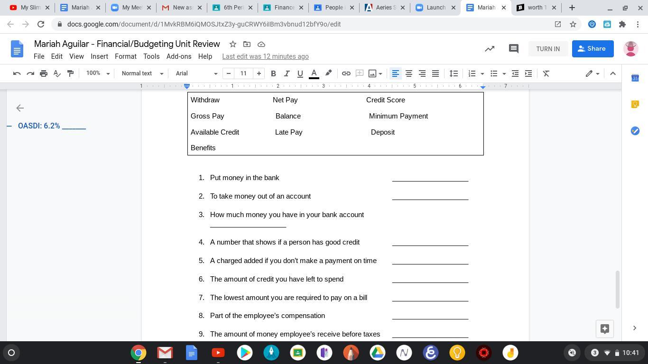Star this document

coord(233,44)
